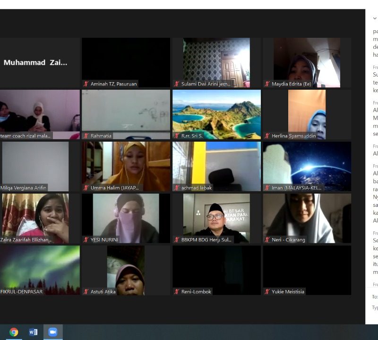Click the chat message input field

375,307
